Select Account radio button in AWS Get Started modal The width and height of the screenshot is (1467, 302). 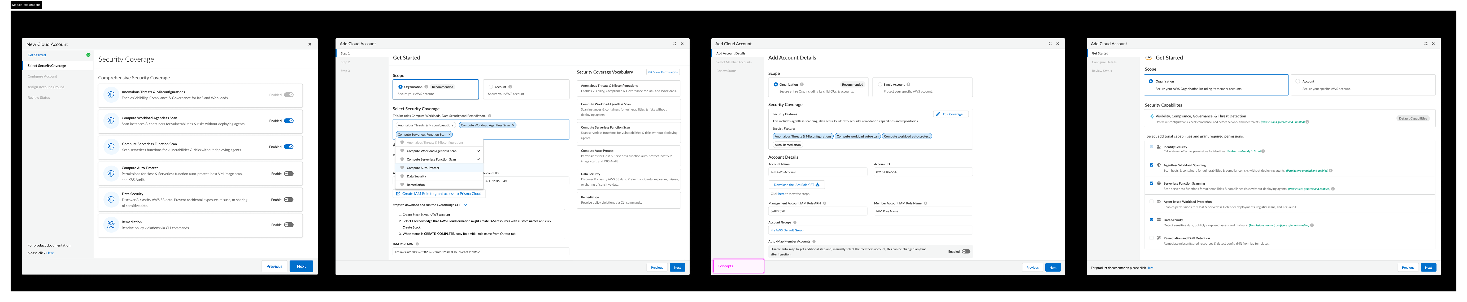tap(1298, 81)
